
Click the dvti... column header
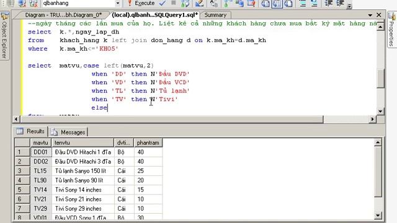(x=124, y=143)
